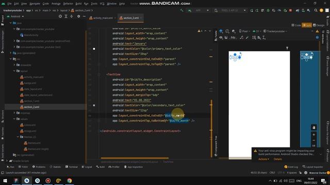This screenshot has height=185, width=330.
Task: Open Search Everywhere magnifier icon
Action: (x=316, y=10)
